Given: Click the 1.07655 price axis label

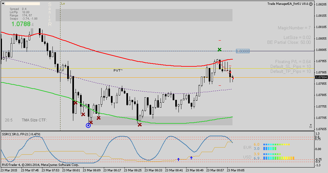Looking at the screenshot, I should click(322, 129).
